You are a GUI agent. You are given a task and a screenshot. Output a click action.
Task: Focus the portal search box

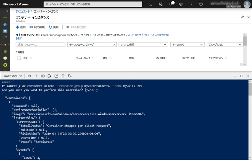pyautogui.click(x=93, y=4)
